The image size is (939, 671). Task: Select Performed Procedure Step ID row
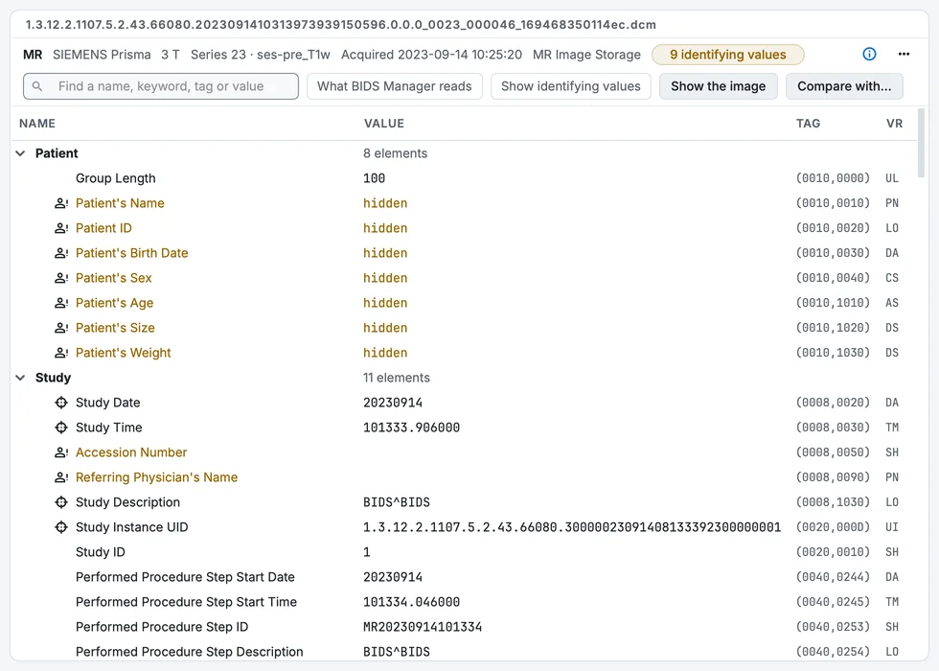pos(464,627)
